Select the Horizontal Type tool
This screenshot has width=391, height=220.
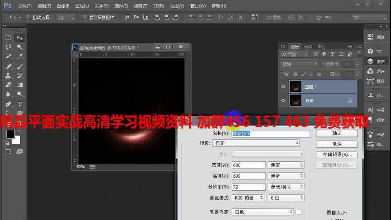coord(20,104)
